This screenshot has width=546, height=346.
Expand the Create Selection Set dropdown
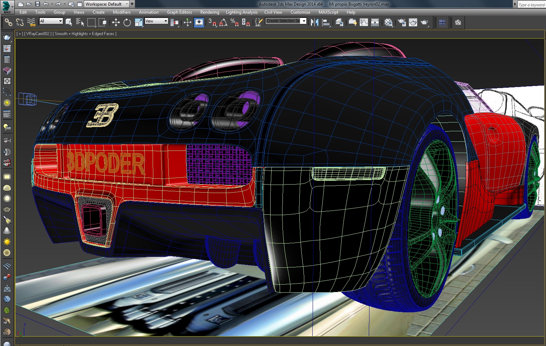(x=304, y=21)
